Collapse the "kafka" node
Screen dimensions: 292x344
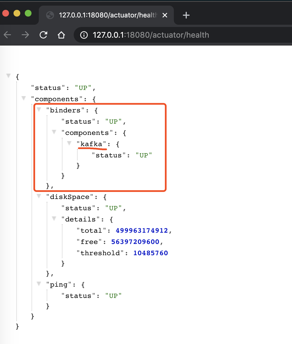point(69,143)
